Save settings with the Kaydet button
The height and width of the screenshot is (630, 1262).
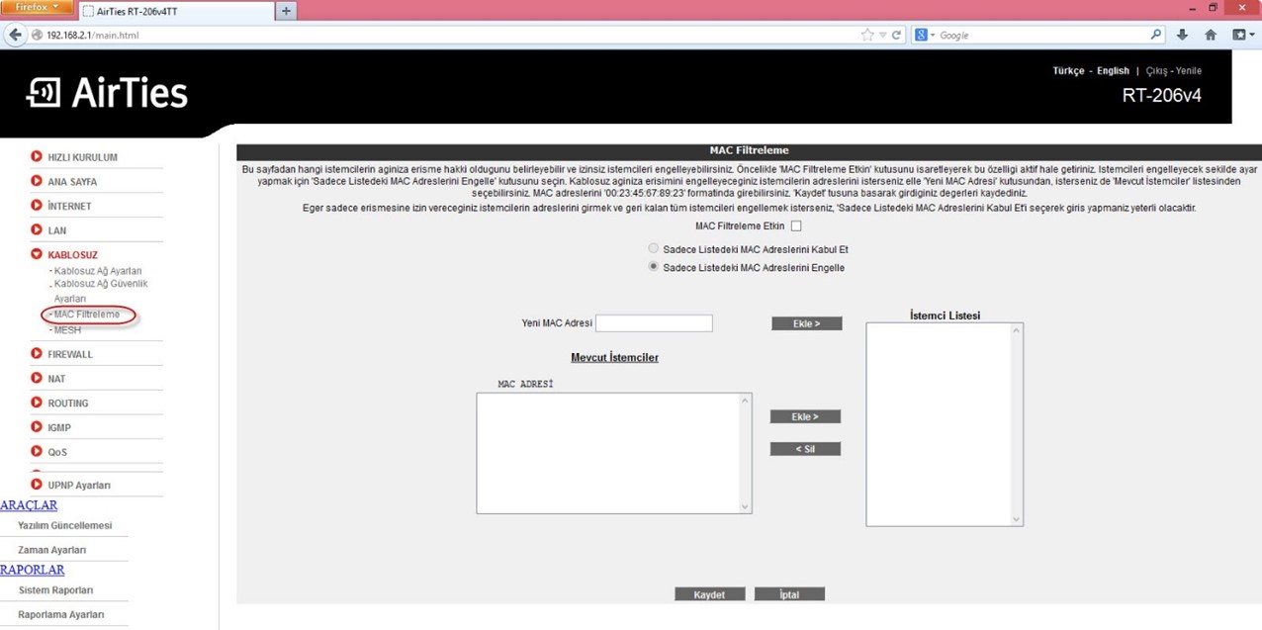[709, 594]
